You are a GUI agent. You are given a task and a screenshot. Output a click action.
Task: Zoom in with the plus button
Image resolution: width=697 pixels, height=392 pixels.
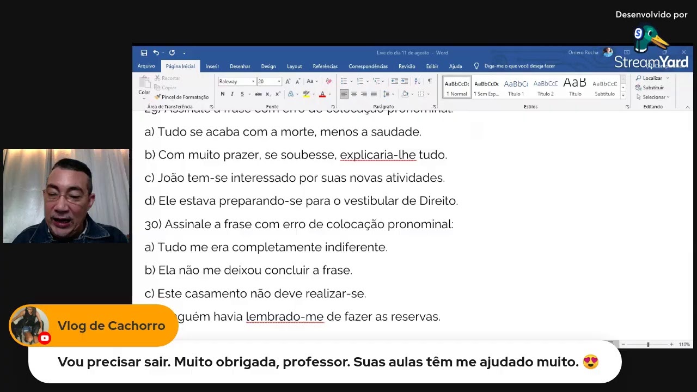click(x=671, y=344)
